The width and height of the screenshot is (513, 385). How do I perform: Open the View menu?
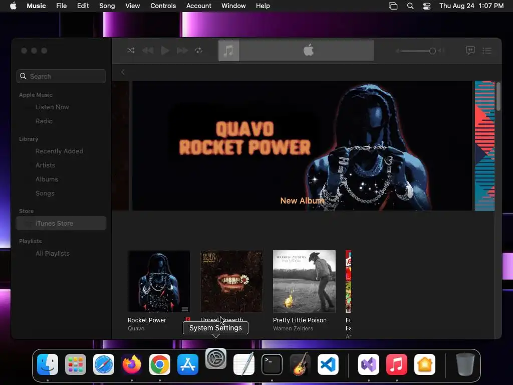tap(132, 6)
